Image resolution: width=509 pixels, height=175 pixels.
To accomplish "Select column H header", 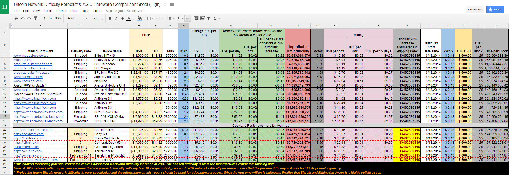I will click(x=184, y=26).
